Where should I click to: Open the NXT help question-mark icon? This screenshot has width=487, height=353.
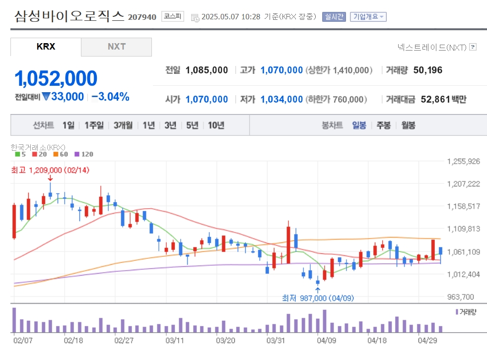[473, 47]
